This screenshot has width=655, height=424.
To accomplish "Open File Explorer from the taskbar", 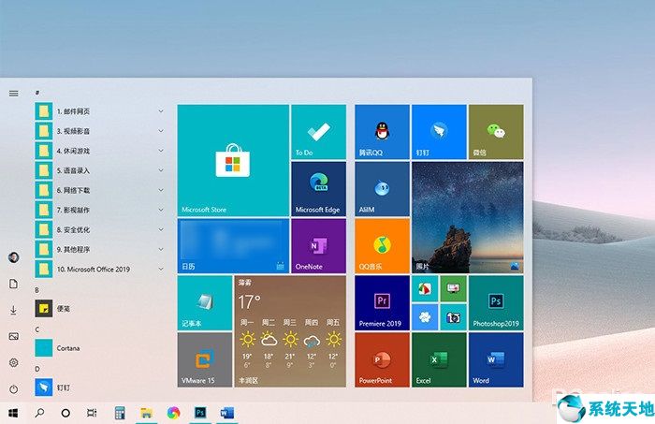I will tap(146, 413).
